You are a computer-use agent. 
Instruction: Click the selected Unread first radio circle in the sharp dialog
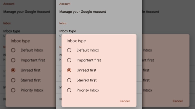click(x=69, y=70)
